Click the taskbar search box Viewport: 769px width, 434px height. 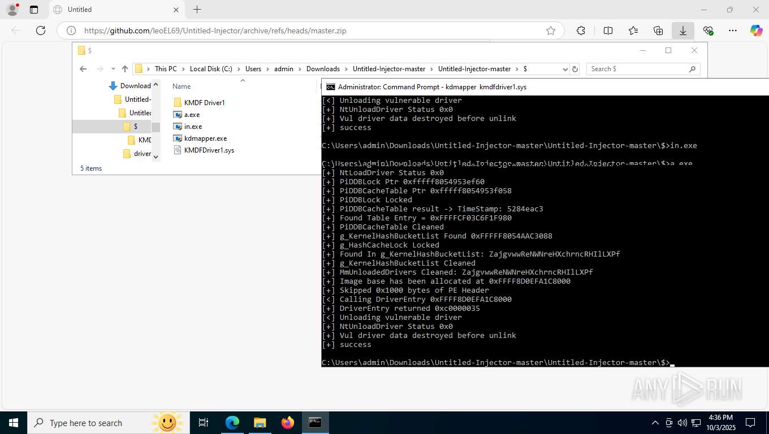[107, 423]
